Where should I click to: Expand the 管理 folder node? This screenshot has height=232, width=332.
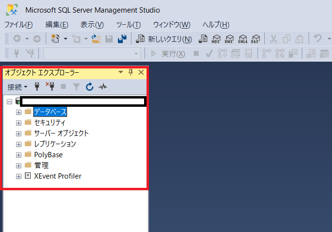tap(18, 166)
